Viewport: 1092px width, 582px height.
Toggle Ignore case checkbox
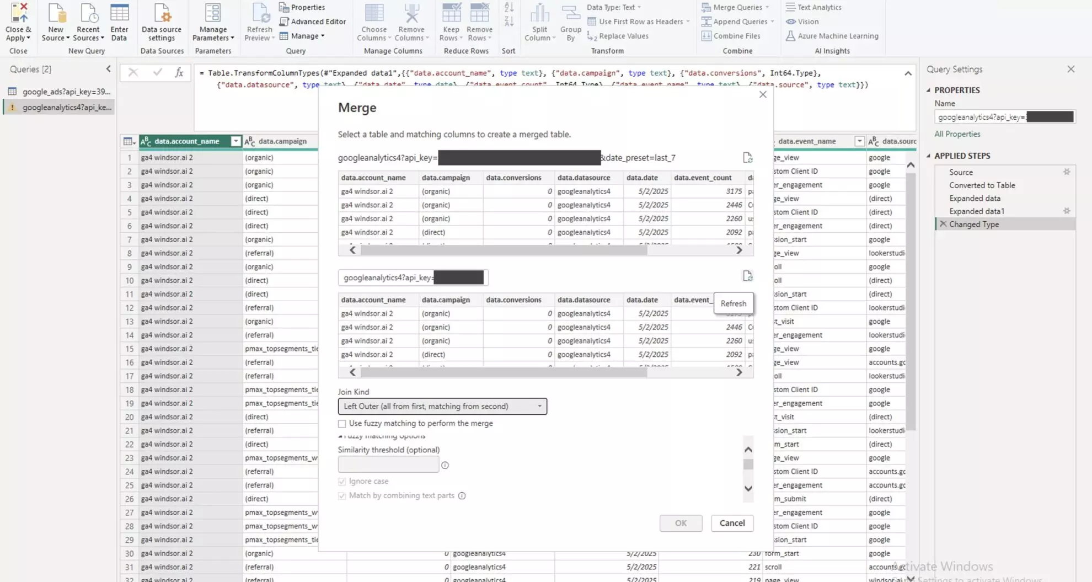point(342,482)
